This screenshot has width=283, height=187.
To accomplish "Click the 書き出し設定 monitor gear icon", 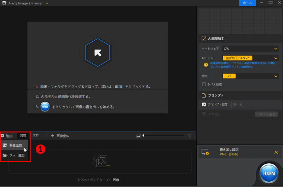I will click(x=205, y=152).
